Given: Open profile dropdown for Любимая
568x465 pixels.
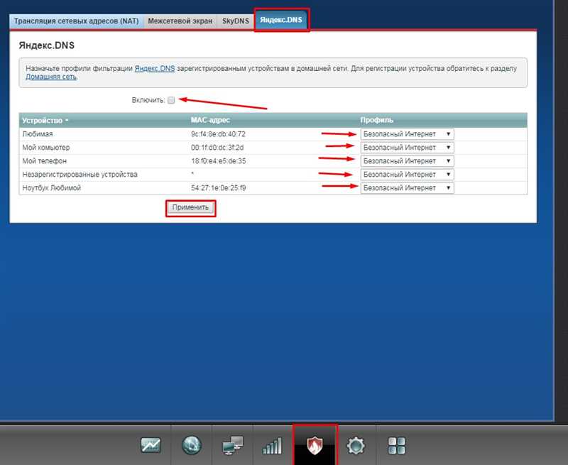Looking at the screenshot, I should 407,134.
